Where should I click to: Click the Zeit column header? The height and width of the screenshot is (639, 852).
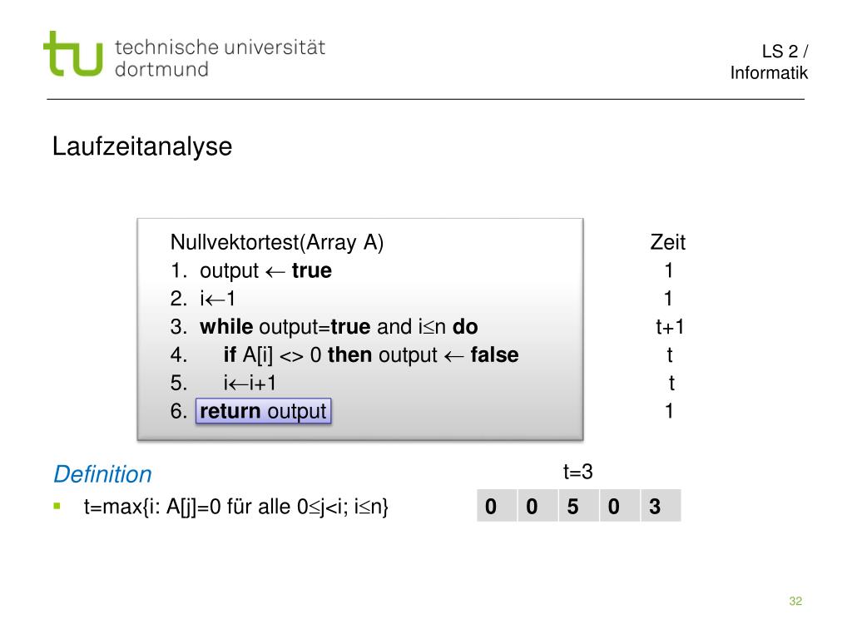pyautogui.click(x=668, y=242)
